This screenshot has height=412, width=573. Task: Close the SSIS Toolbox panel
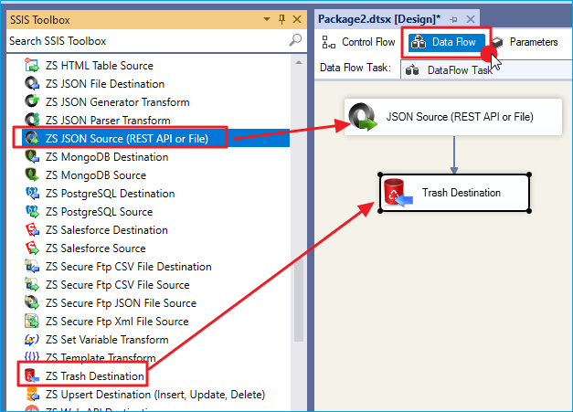tap(295, 19)
